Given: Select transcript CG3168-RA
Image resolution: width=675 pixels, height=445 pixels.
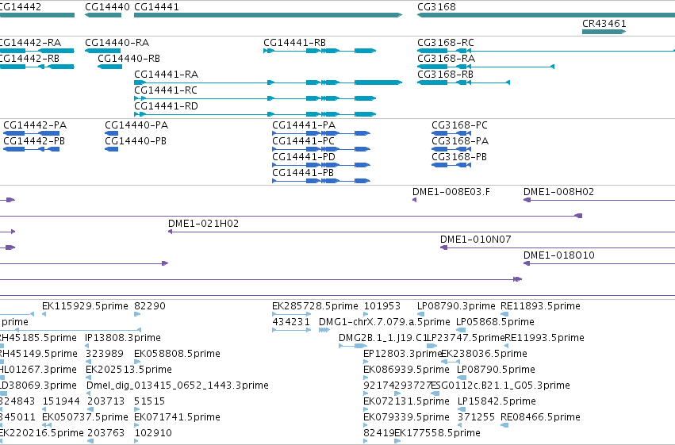Looking at the screenshot, I should tap(485, 67).
